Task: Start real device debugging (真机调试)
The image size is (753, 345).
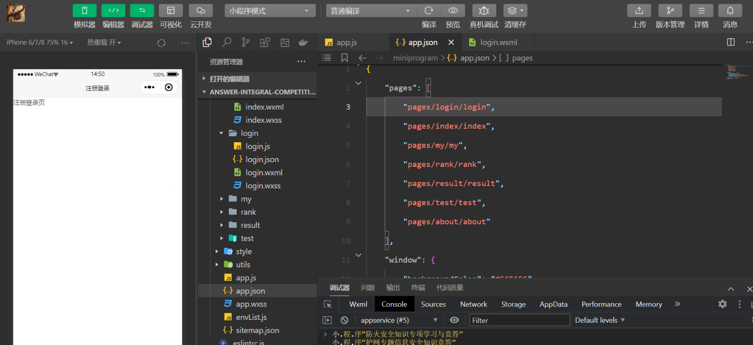Action: click(484, 10)
